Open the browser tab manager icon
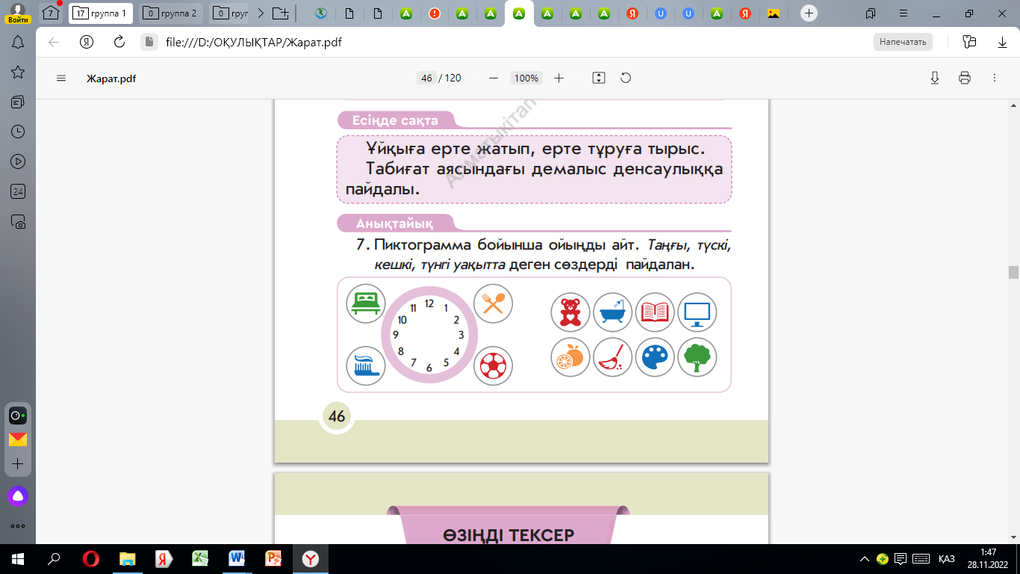The height and width of the screenshot is (574, 1020). pos(871,13)
